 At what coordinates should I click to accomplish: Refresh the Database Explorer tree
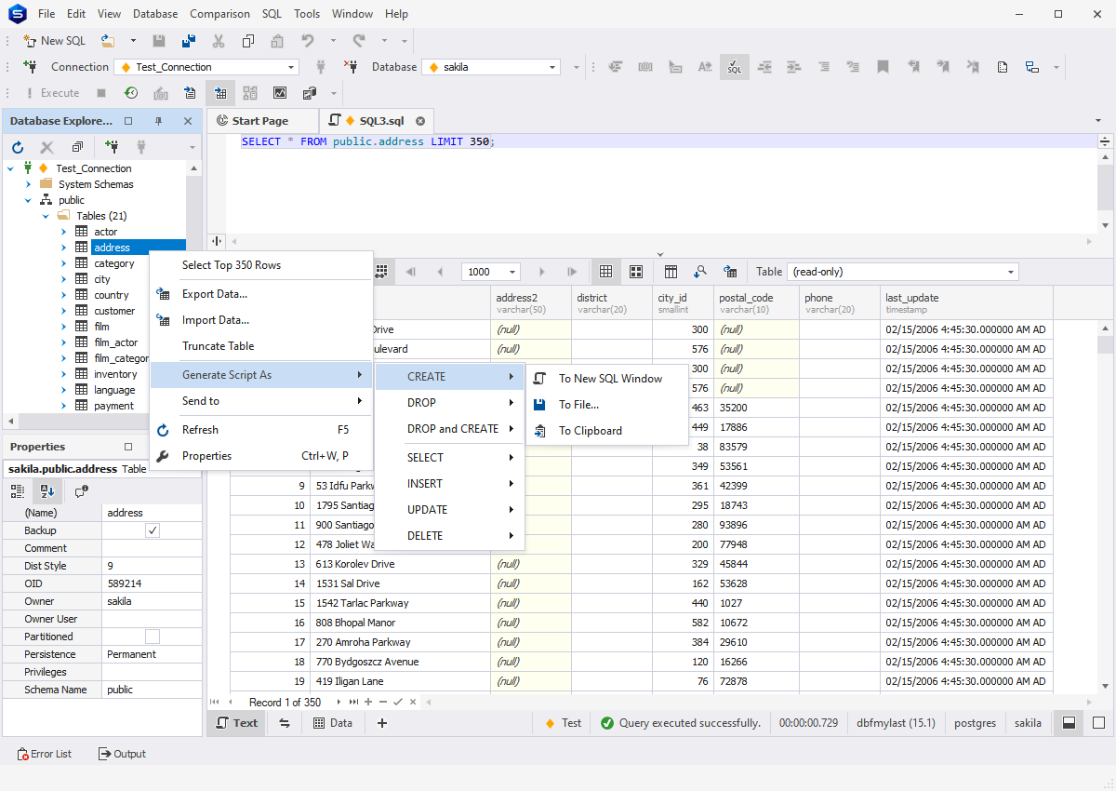[x=18, y=147]
